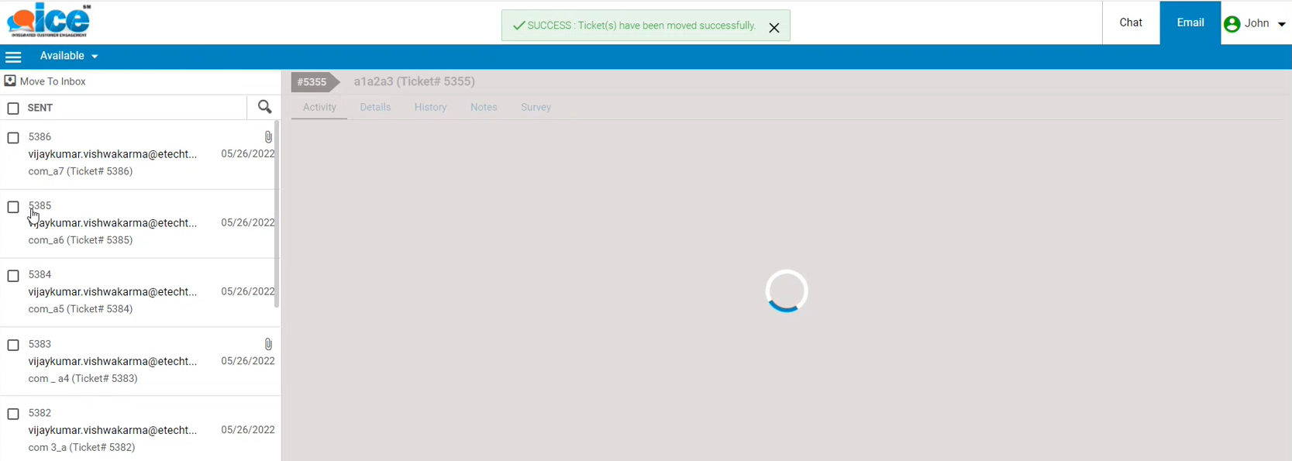This screenshot has height=461, width=1292.
Task: Click the #5355 ticket tag
Action: coord(312,81)
